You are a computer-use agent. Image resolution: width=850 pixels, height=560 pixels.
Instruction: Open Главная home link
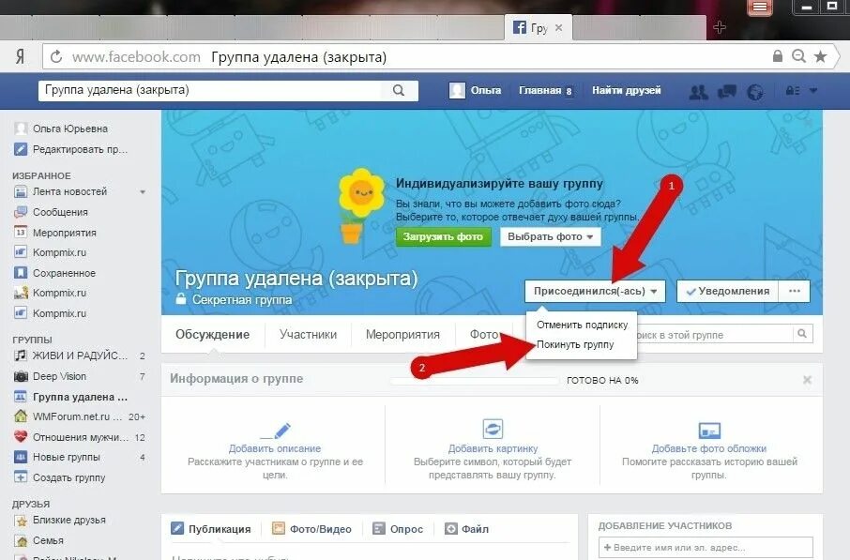(x=539, y=91)
